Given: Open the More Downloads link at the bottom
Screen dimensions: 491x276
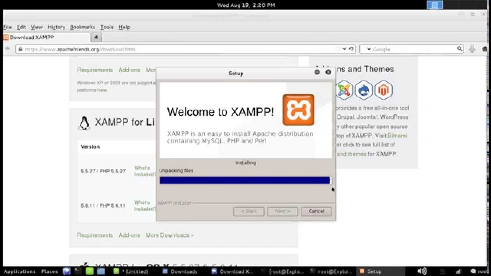Looking at the screenshot, I should click(170, 235).
